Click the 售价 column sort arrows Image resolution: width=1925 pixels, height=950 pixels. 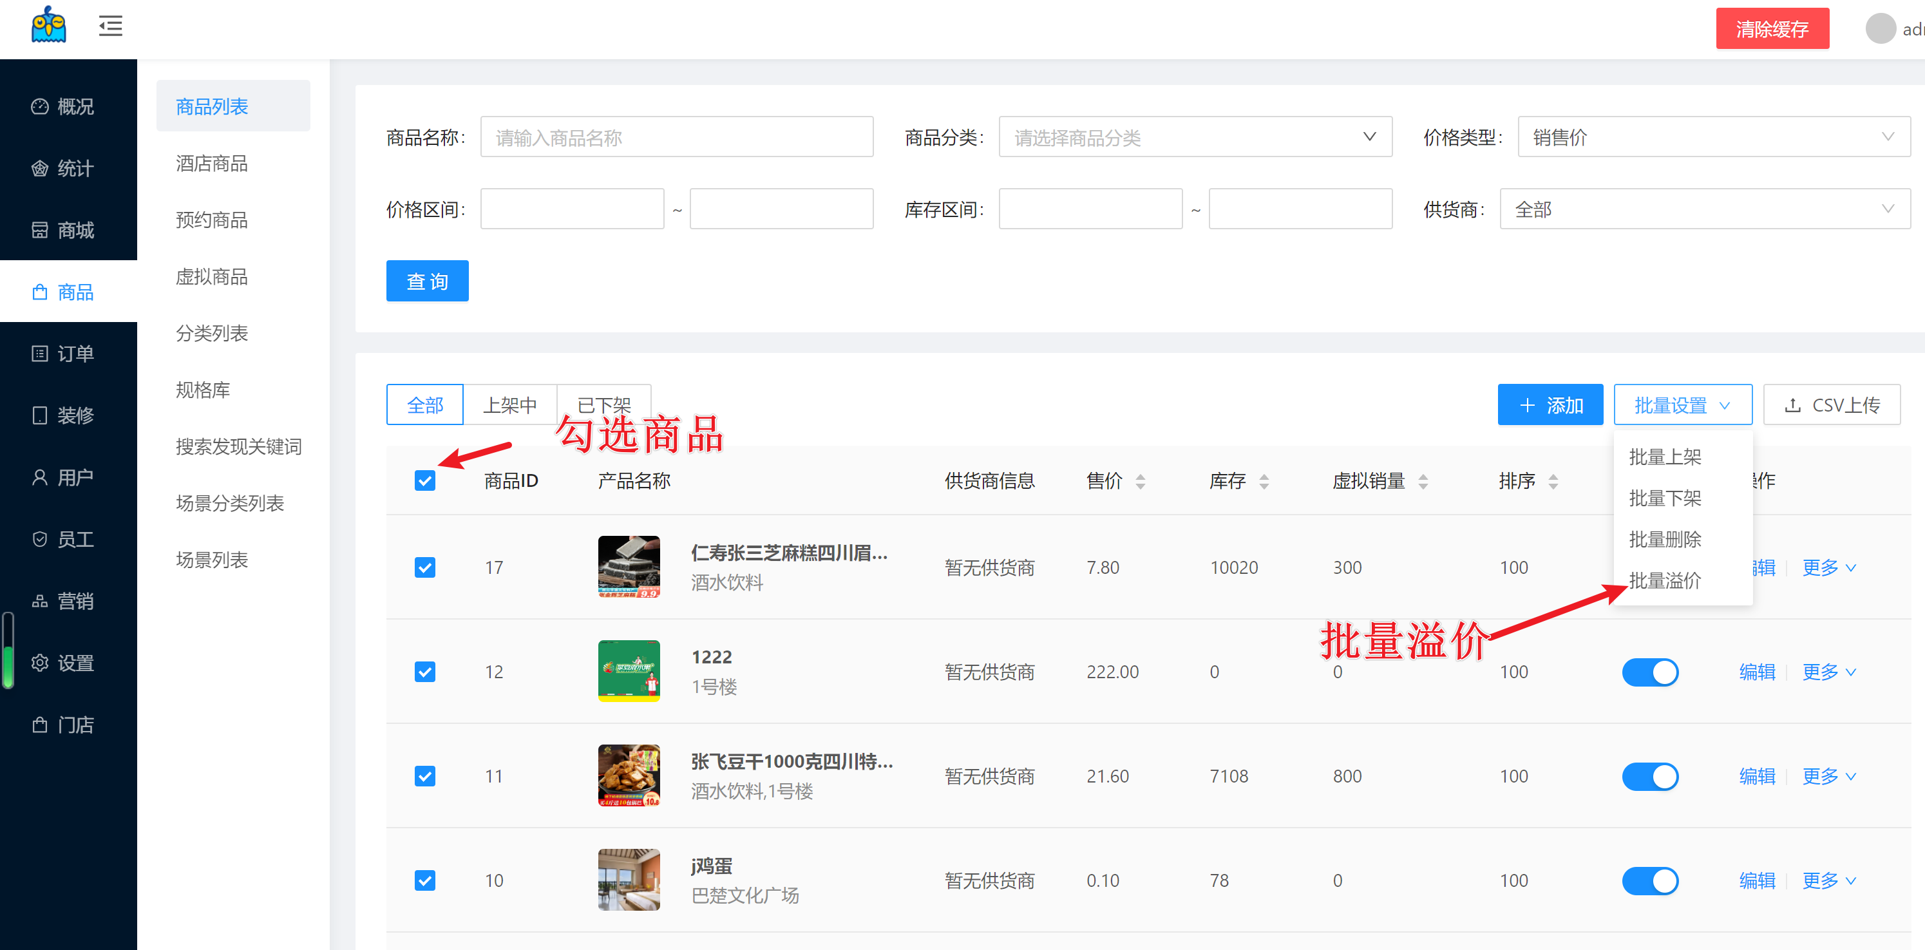(x=1139, y=481)
